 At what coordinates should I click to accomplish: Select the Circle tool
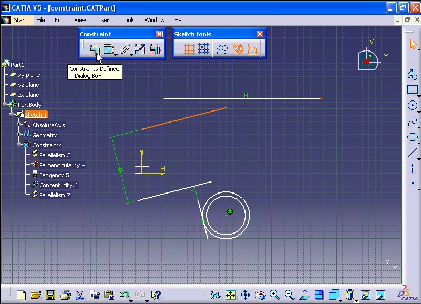coord(413,105)
